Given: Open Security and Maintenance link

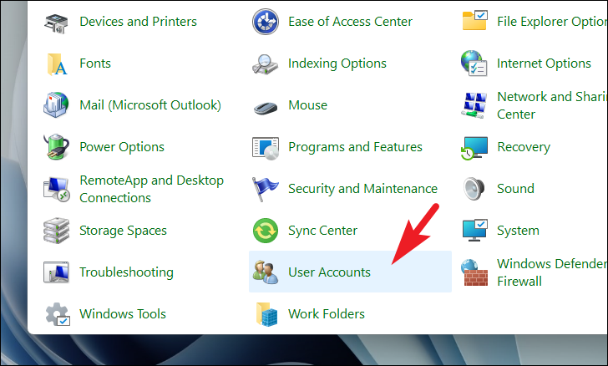Looking at the screenshot, I should (x=362, y=189).
